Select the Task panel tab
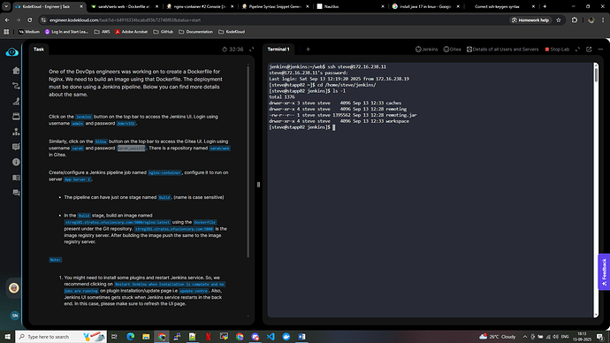 pos(39,50)
